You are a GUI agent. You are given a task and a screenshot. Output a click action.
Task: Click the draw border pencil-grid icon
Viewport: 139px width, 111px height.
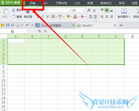(x=60, y=17)
